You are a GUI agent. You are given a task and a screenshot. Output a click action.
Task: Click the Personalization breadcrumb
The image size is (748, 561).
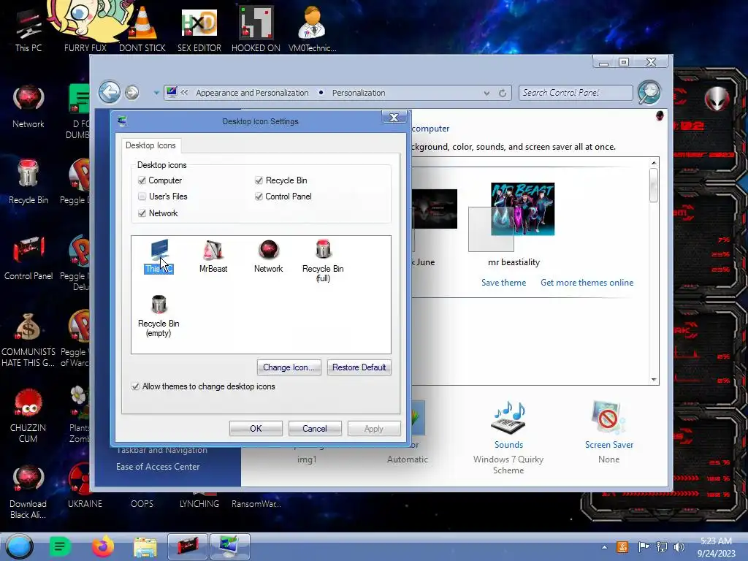coord(359,93)
